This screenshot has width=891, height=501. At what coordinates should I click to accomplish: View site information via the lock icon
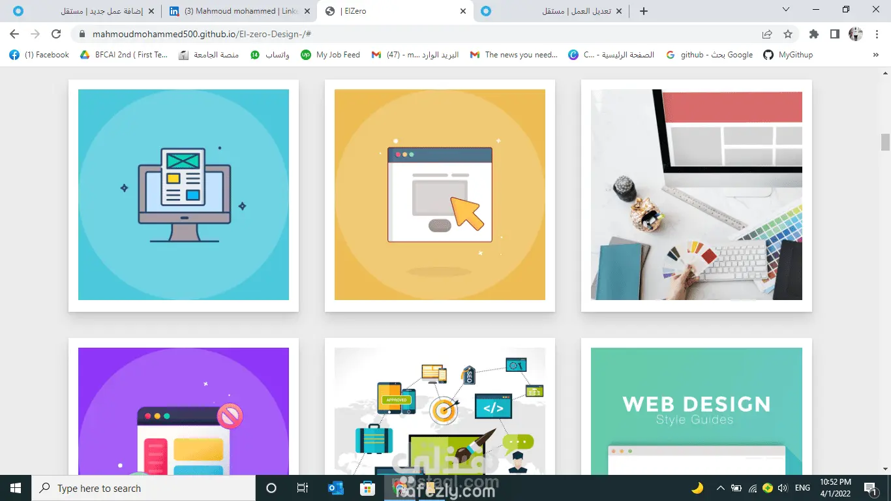click(82, 34)
